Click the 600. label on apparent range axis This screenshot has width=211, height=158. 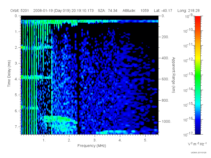(x=165, y=79)
